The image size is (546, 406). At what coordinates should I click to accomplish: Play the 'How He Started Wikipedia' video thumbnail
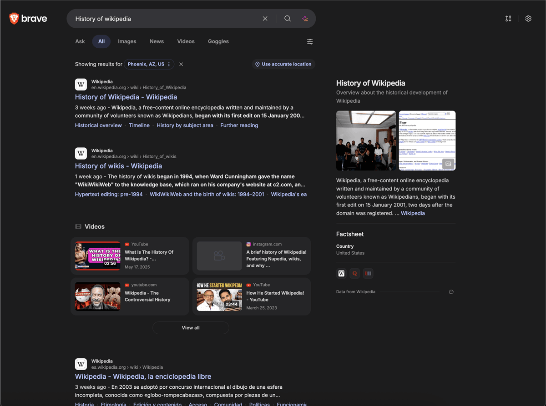tap(219, 296)
